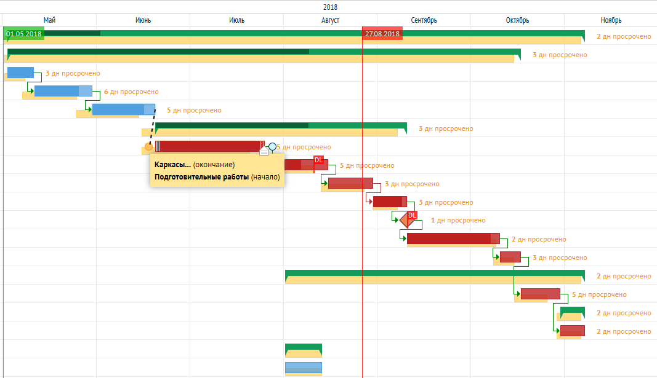The height and width of the screenshot is (378, 657).
Task: Select the third blue task bar ending in June
Action: point(124,109)
